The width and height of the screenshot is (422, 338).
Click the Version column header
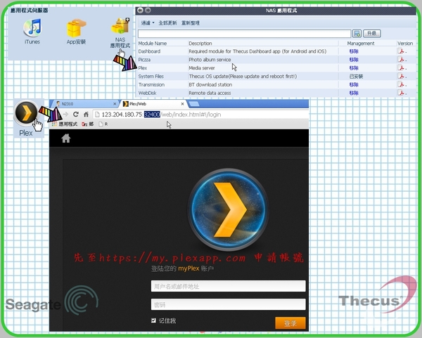(x=405, y=44)
